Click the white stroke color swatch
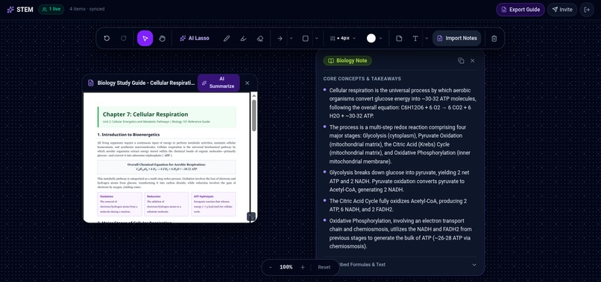 point(371,38)
